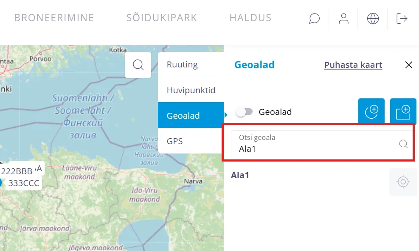The height and width of the screenshot is (251, 419).
Task: Click the search icon in Otsi geoala field
Action: pyautogui.click(x=403, y=144)
